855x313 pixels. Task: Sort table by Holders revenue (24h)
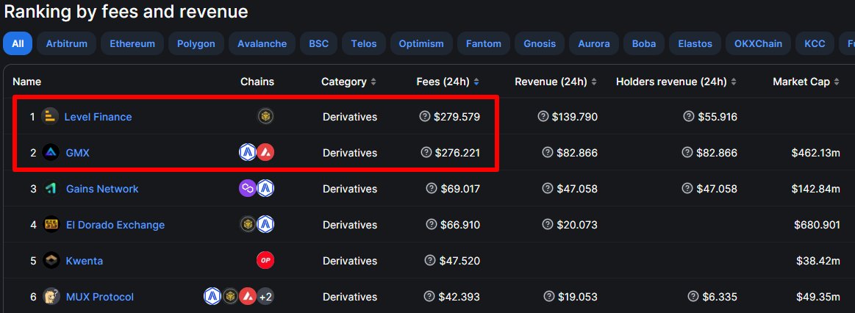[676, 82]
